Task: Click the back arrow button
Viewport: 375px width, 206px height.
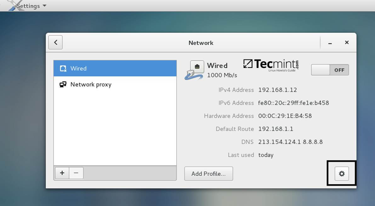Action: pos(55,42)
